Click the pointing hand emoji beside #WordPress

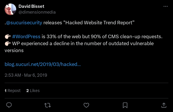[x=8, y=36]
